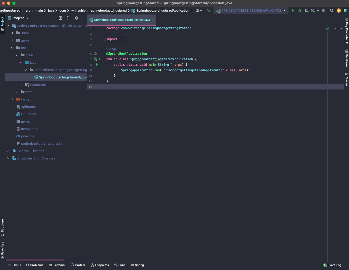The width and height of the screenshot is (349, 270).
Task: Open Project panel settings gear
Action: (76, 18)
